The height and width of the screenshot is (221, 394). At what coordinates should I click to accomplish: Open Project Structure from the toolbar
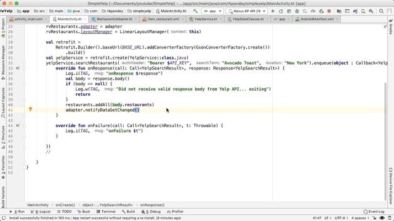pos(339,11)
